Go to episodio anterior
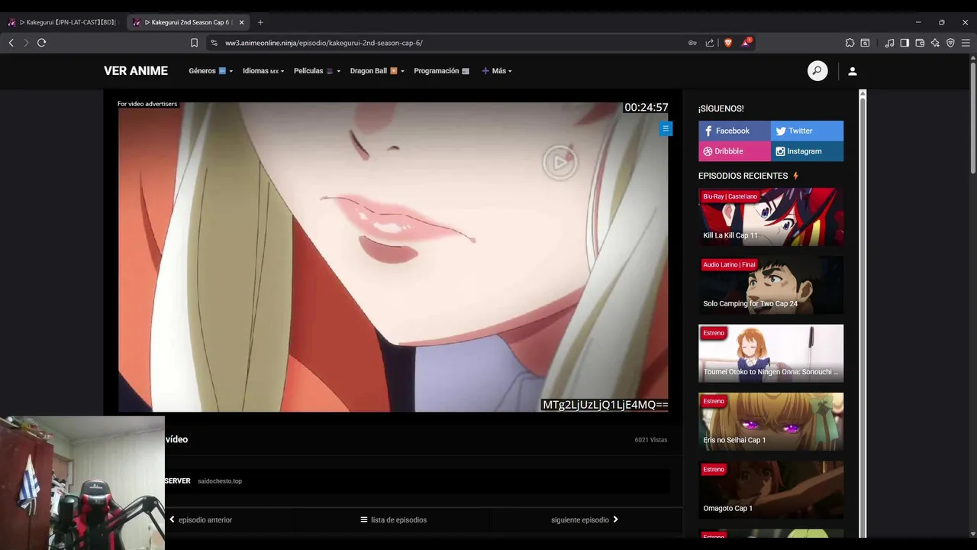The height and width of the screenshot is (550, 977). pyautogui.click(x=200, y=520)
